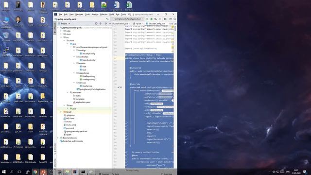The height and width of the screenshot is (175, 311).
Task: Click the ENG language indicator in system tray
Action: coord(288,172)
